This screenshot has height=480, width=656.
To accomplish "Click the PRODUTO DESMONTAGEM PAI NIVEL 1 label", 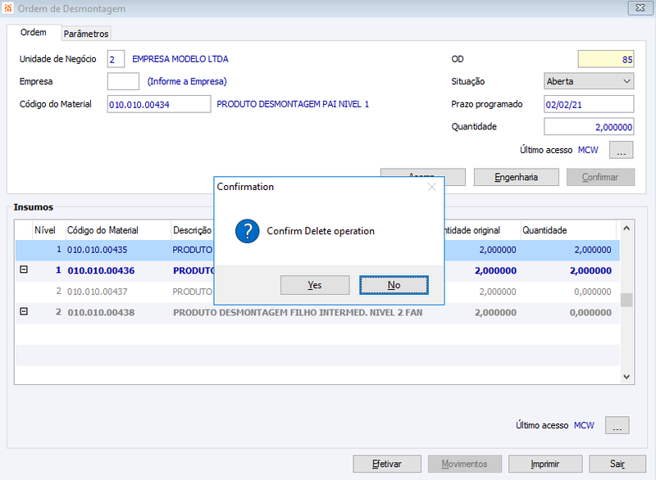I will [x=293, y=104].
